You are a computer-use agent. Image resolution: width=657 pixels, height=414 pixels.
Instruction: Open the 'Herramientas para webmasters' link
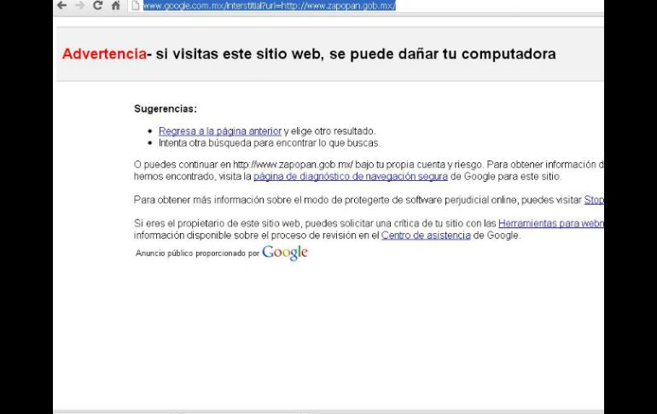pyautogui.click(x=550, y=224)
